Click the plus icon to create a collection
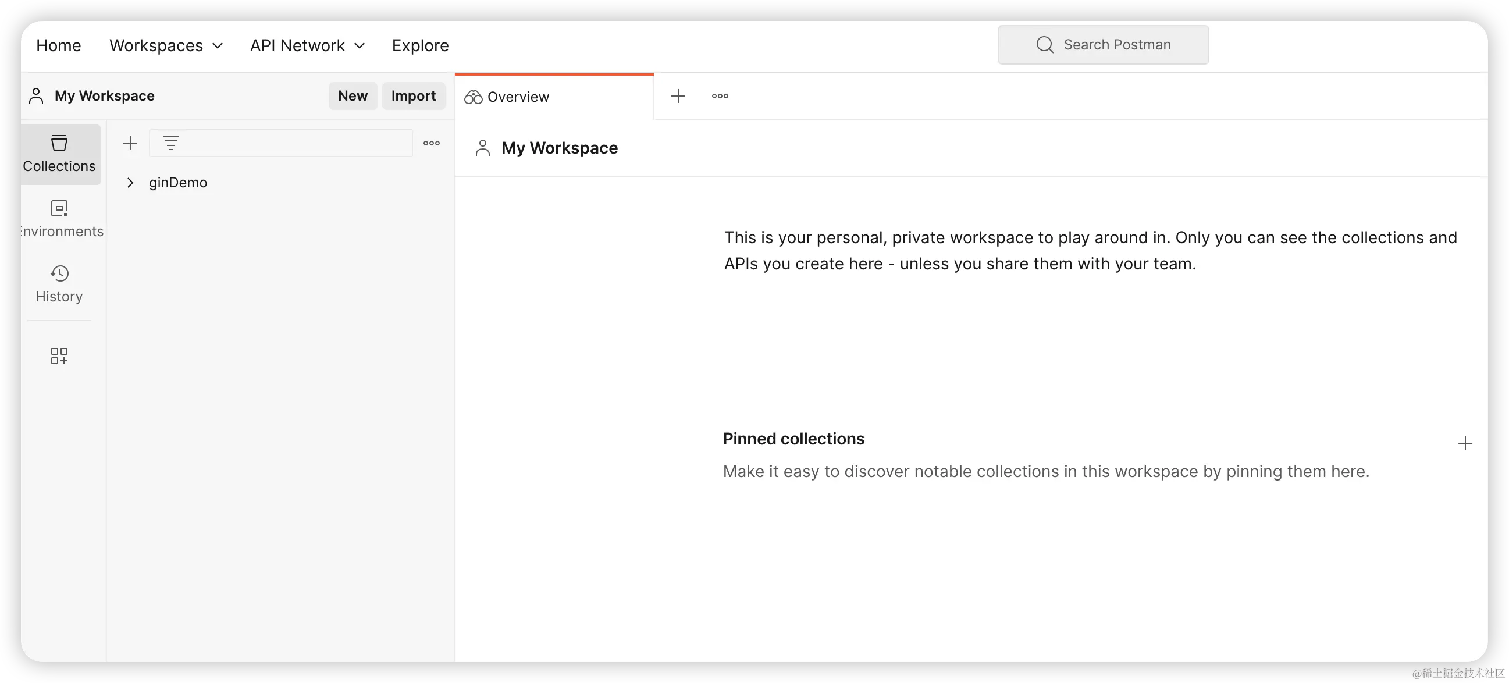The height and width of the screenshot is (683, 1509). tap(130, 143)
